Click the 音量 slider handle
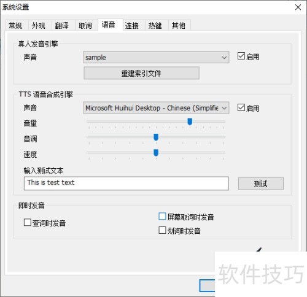This screenshot has width=307, height=297. (190, 121)
